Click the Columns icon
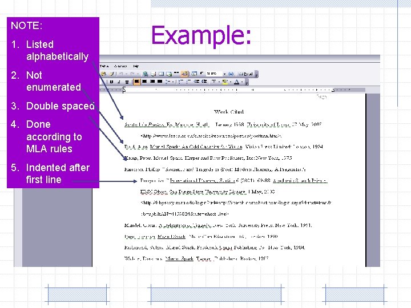The width and height of the screenshot is (411, 308). (x=176, y=73)
